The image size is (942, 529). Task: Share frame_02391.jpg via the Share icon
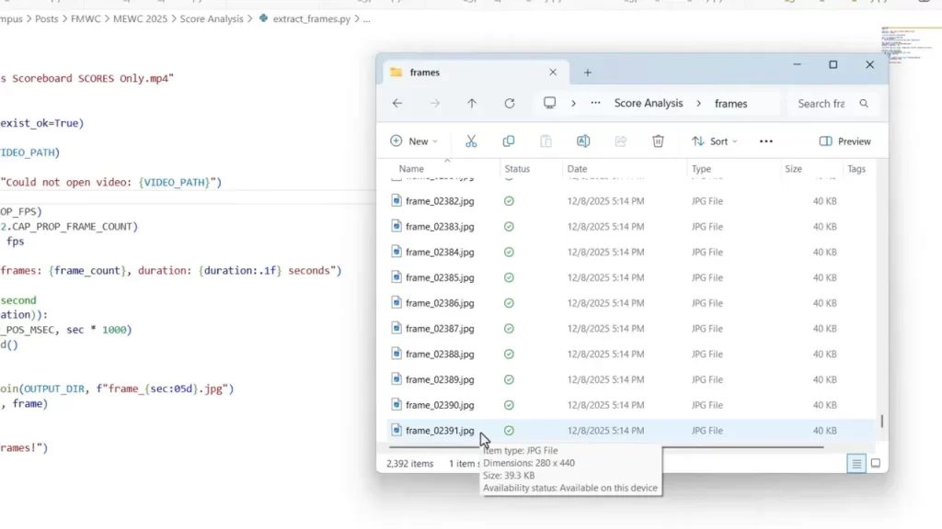pos(621,141)
